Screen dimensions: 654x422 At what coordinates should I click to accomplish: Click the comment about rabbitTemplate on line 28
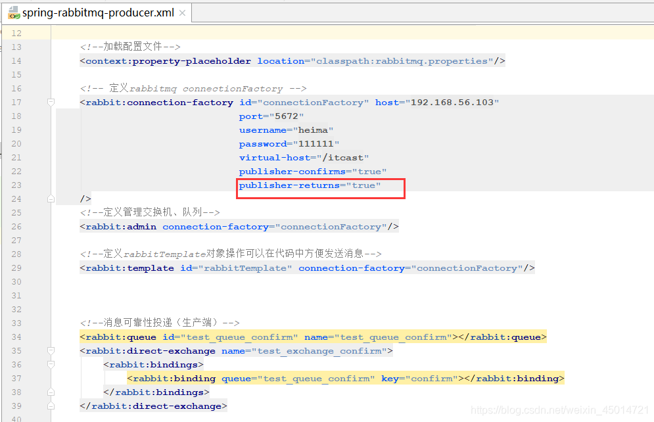(231, 254)
